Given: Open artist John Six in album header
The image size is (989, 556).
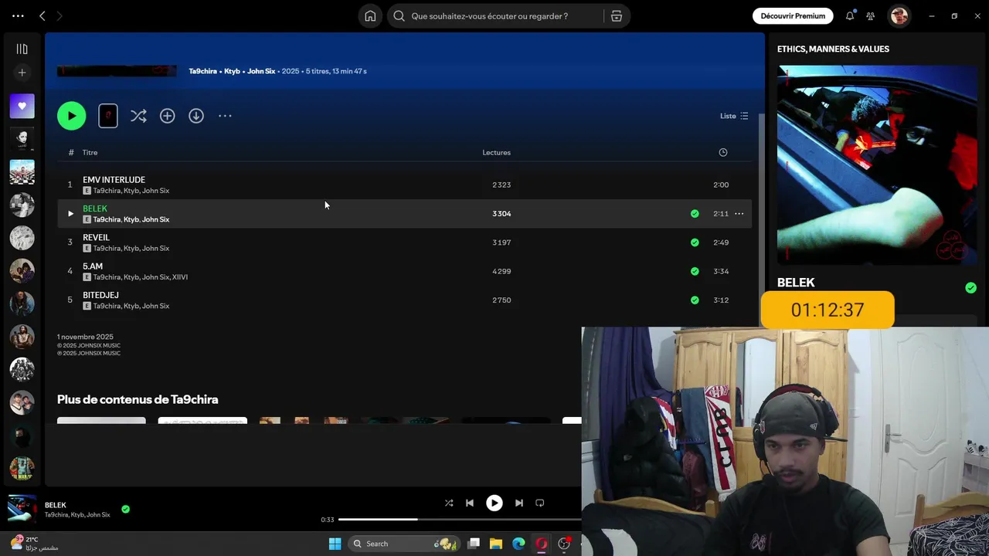Looking at the screenshot, I should pos(261,71).
